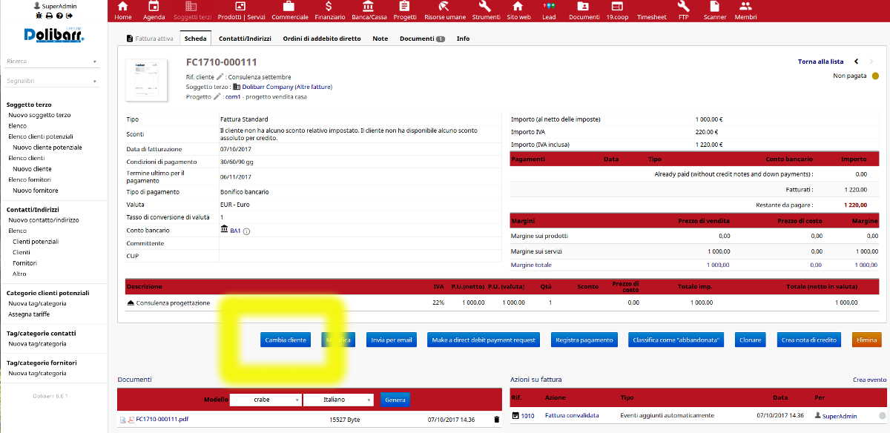Switch to the Contatti/Indirizzi tab
This screenshot has width=890, height=433.
coord(245,39)
